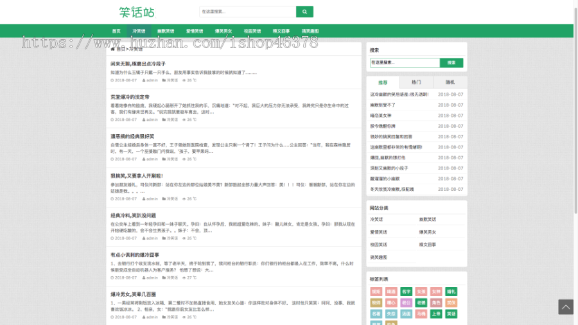Open 搞笑趣图 under 网站分类 sidebar
Image resolution: width=578 pixels, height=325 pixels.
pyautogui.click(x=378, y=257)
